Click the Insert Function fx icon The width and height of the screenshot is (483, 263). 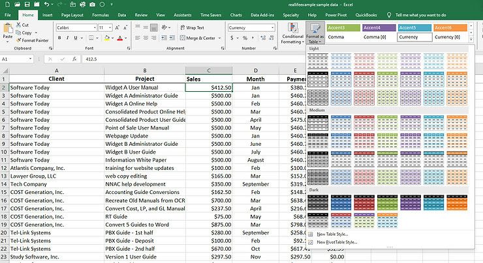coord(74,59)
